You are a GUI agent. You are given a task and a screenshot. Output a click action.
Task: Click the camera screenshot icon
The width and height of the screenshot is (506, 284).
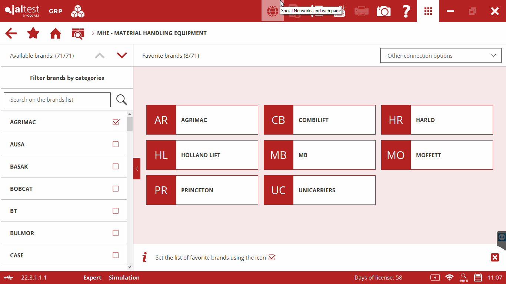(384, 11)
